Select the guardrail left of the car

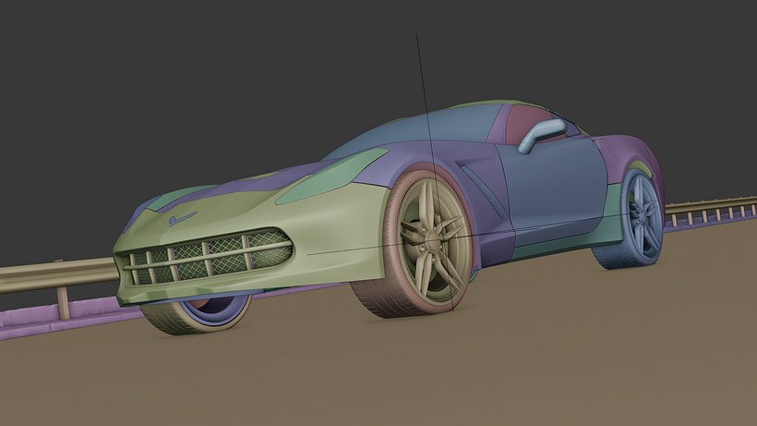[58, 276]
